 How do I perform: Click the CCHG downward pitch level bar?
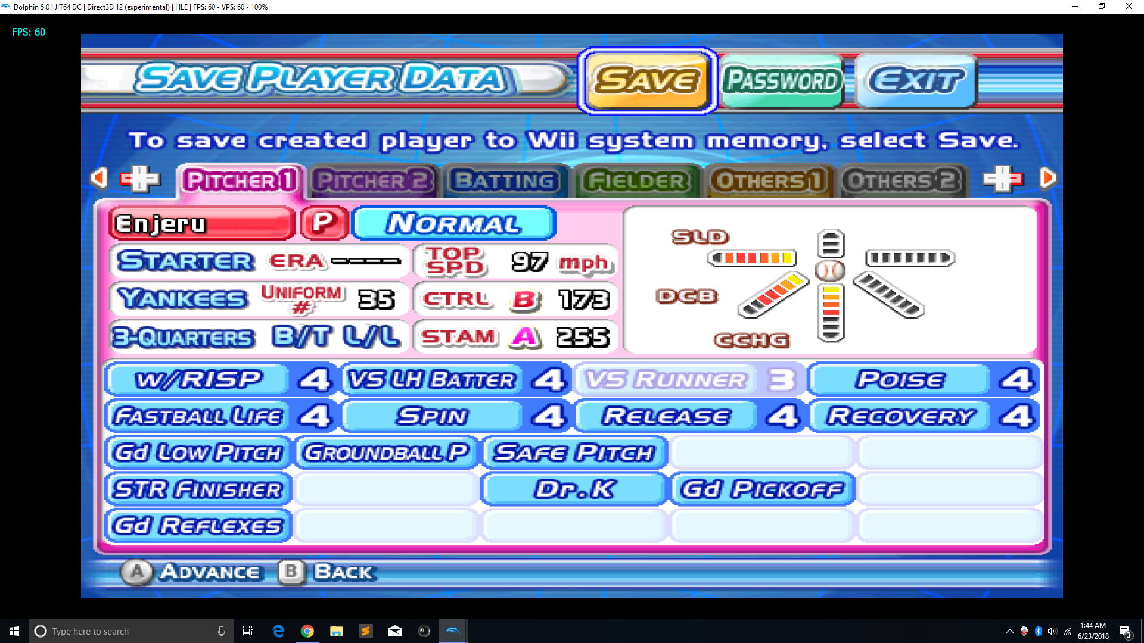831,312
